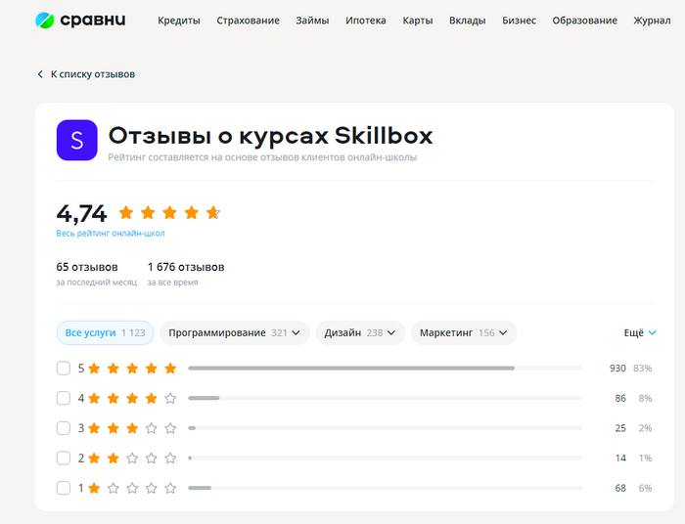Open the Образование menu
The height and width of the screenshot is (524, 685).
point(584,21)
